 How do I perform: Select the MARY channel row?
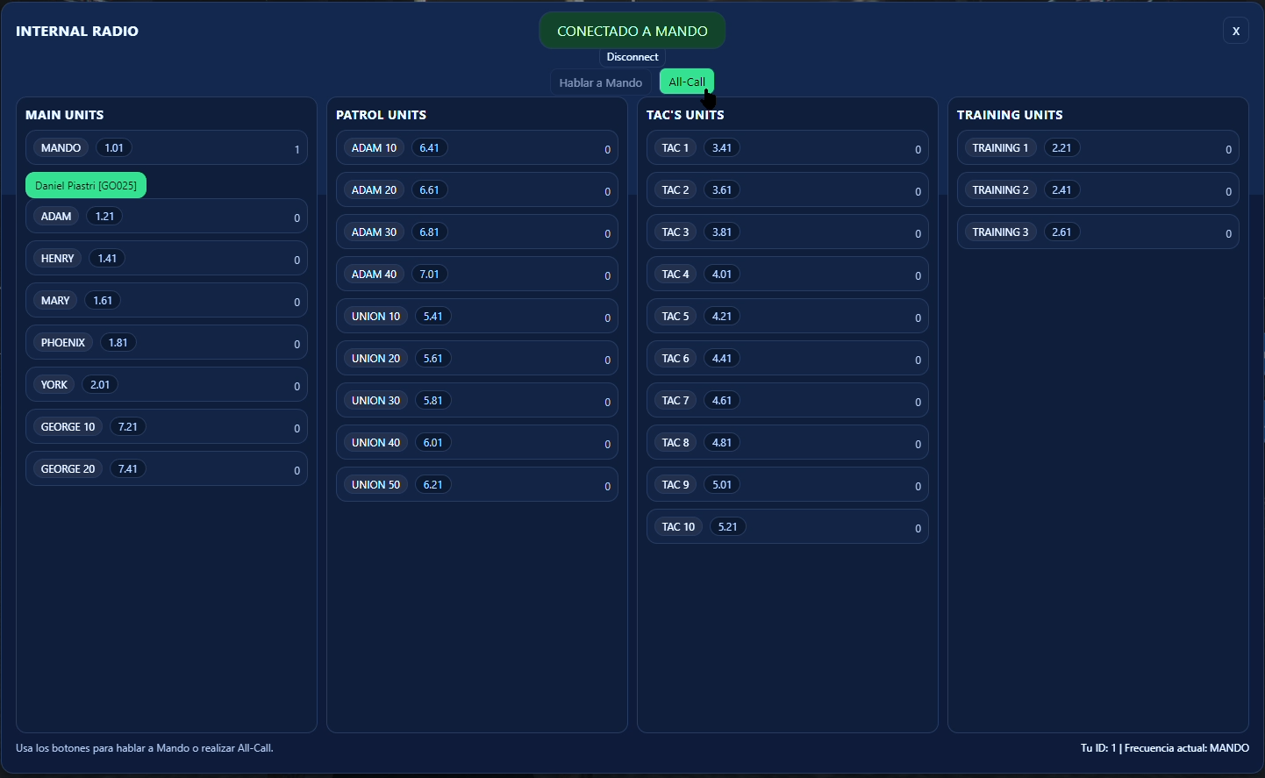point(167,301)
